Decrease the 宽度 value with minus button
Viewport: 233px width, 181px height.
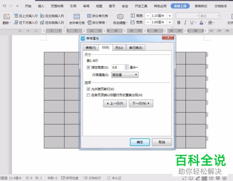[148, 22]
